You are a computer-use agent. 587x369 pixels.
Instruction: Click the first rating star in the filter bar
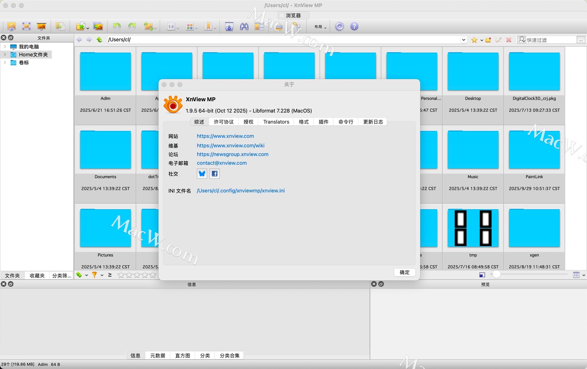pyautogui.click(x=121, y=275)
